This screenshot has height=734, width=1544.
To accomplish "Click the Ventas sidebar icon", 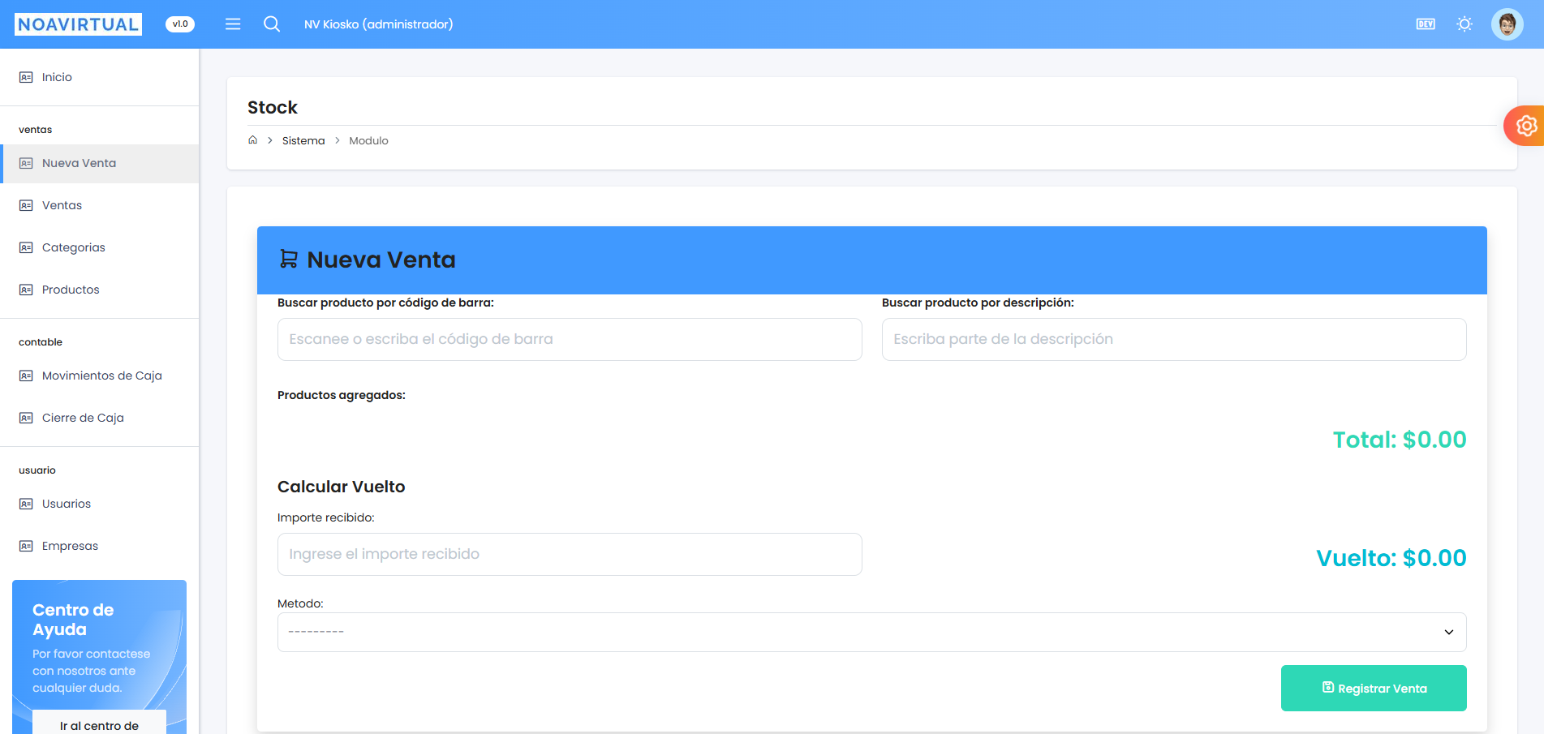I will click(x=26, y=205).
